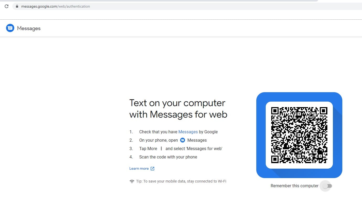The height and width of the screenshot is (204, 362).
Task: Click the 'Messages' header title text
Action: pyautogui.click(x=29, y=28)
